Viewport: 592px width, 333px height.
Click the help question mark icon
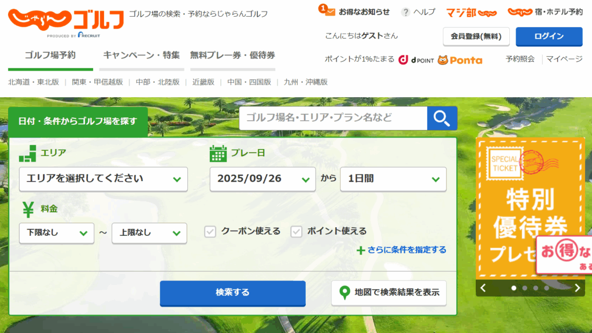(406, 12)
